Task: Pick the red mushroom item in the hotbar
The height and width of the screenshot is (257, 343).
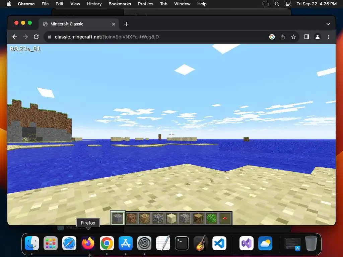Action: pos(225,218)
